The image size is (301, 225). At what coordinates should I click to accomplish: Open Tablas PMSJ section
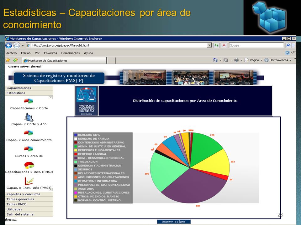(29, 204)
